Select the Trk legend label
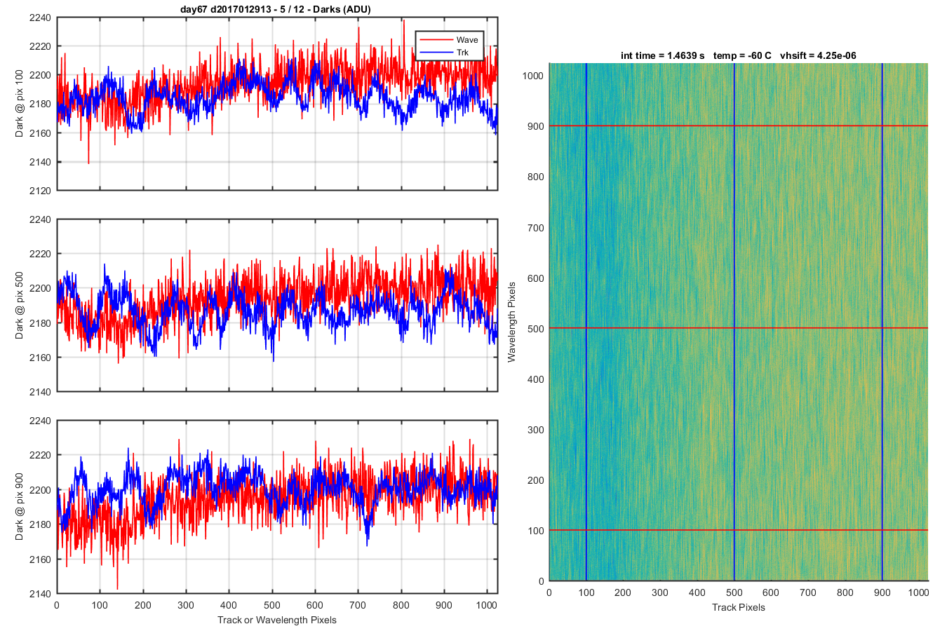 tap(462, 53)
